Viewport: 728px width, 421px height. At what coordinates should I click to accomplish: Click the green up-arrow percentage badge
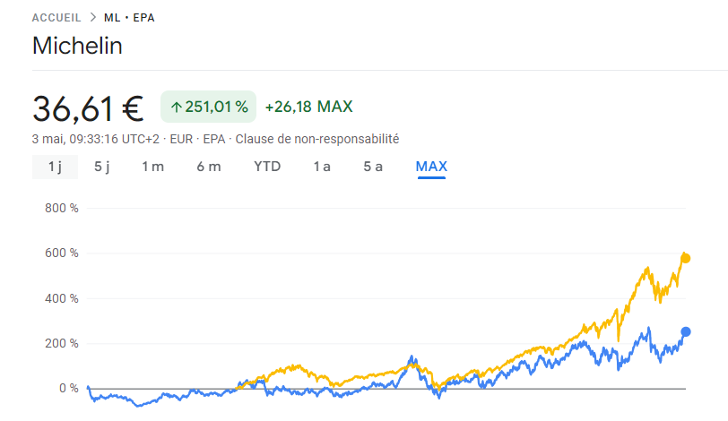click(209, 107)
